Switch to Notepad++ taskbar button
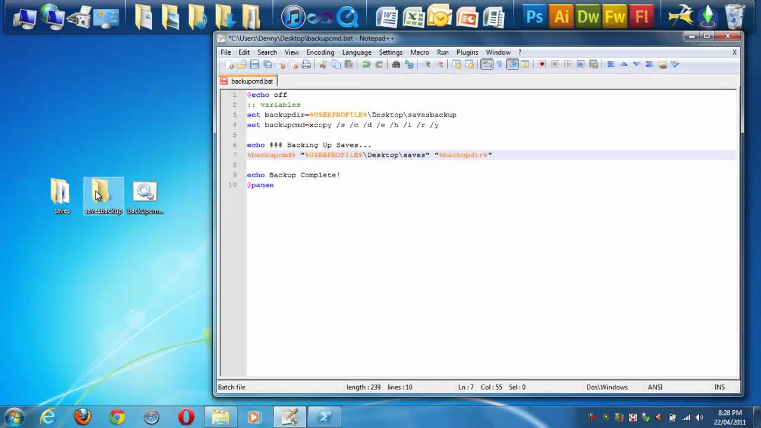761x428 pixels. coord(290,417)
